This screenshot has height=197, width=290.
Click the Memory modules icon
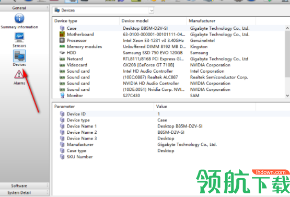pos(62,46)
